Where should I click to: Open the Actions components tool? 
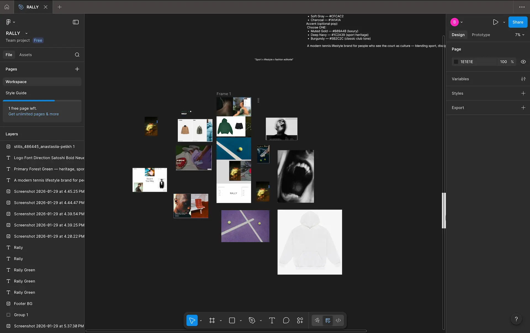point(300,320)
